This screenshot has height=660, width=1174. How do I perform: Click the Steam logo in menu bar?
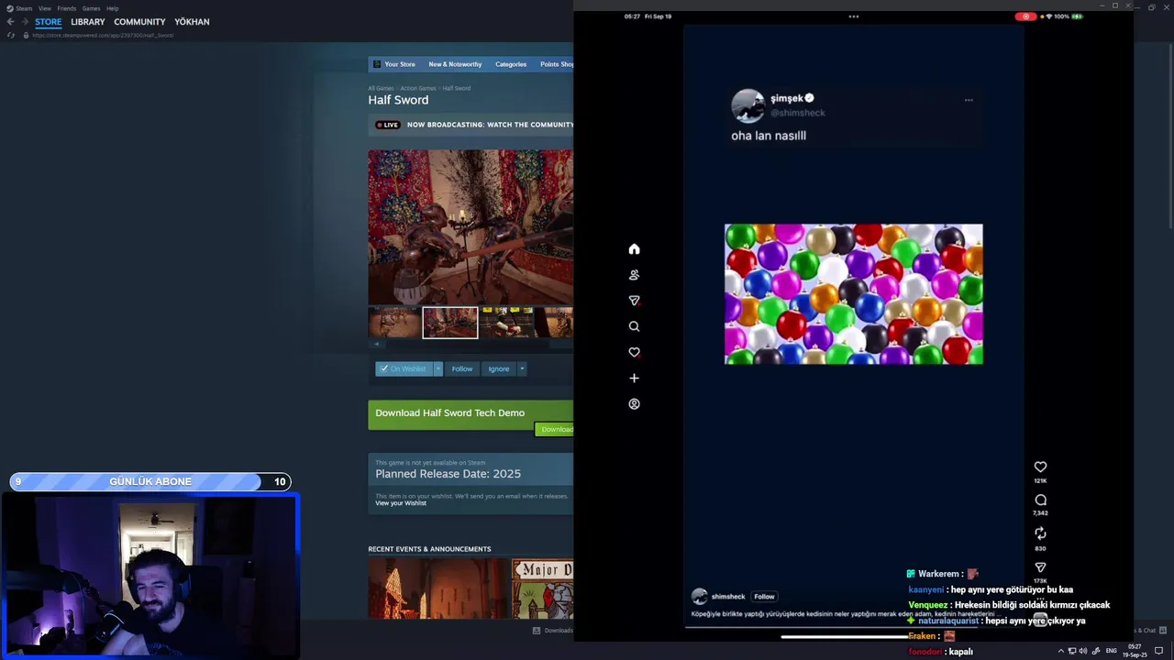tap(10, 8)
